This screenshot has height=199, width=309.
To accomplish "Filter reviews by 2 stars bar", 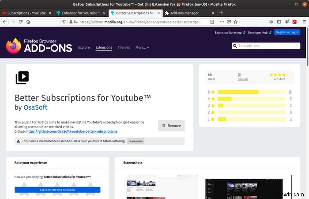I will click(252, 112).
